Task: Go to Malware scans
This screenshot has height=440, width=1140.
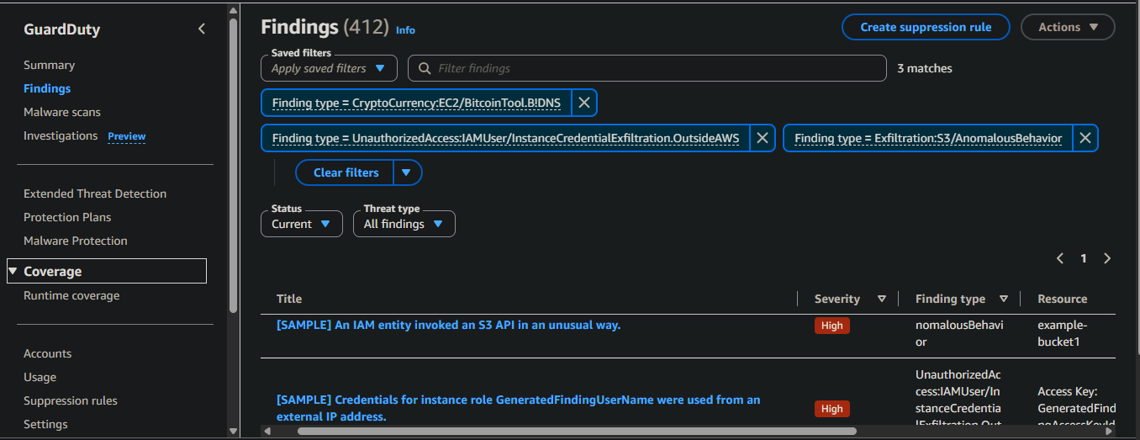Action: 62,112
